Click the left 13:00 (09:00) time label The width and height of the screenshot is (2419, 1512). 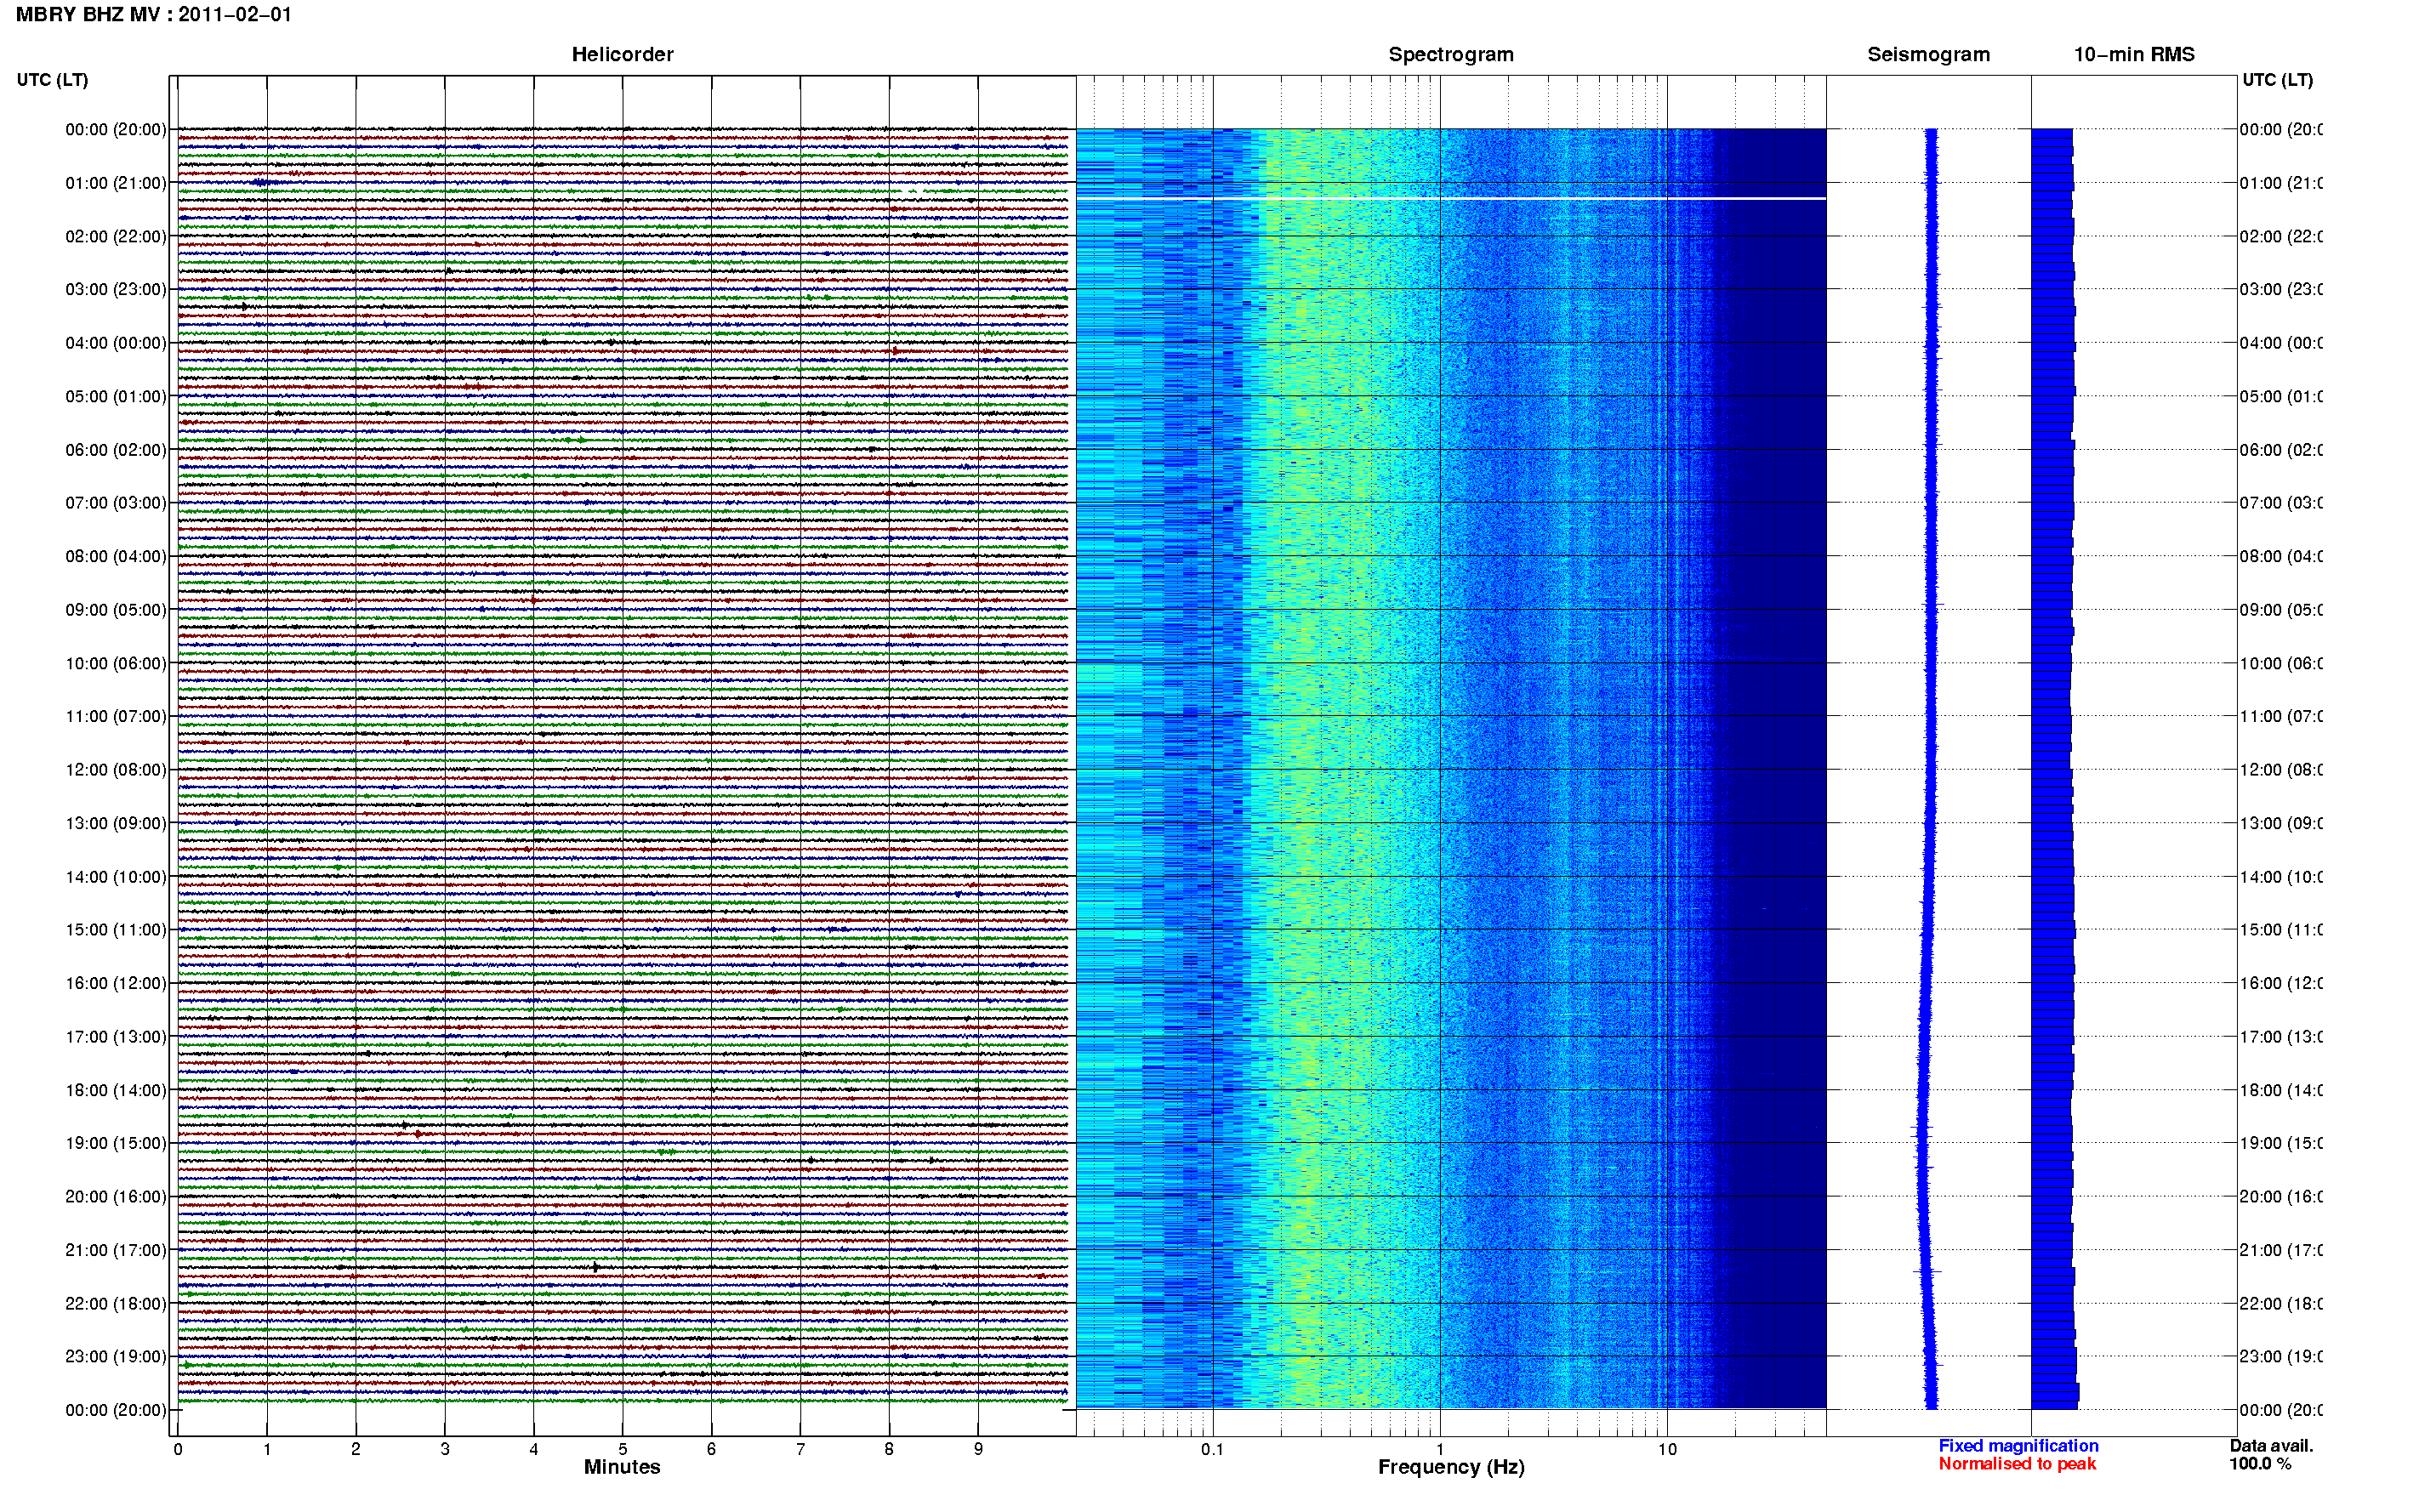coord(116,823)
